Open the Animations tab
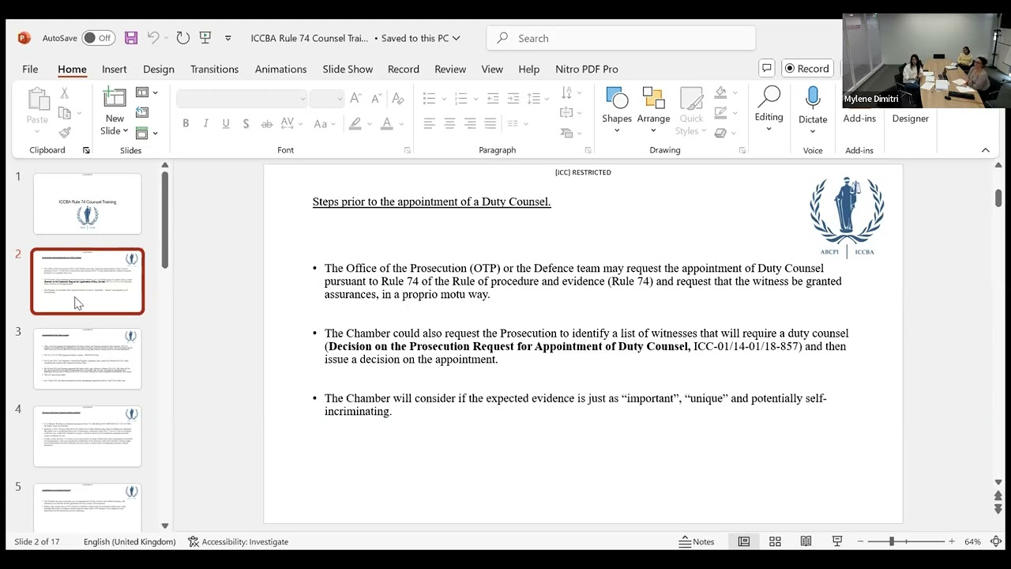Viewport: 1011px width, 569px height. pos(280,69)
